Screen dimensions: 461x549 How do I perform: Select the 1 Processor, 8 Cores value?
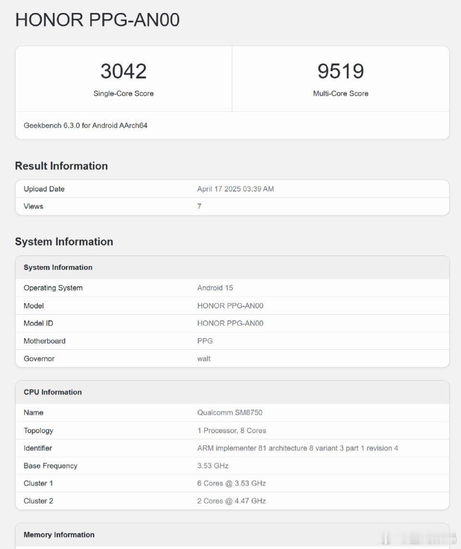[x=232, y=431]
